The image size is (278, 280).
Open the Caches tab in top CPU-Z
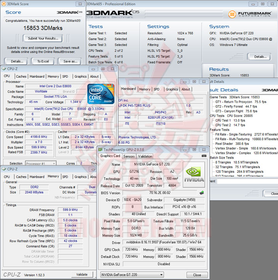point(21,76)
